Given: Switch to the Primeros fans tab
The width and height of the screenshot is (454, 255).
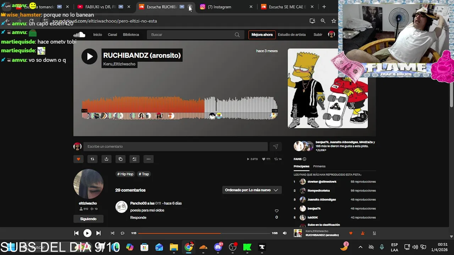Looking at the screenshot, I should [319, 166].
